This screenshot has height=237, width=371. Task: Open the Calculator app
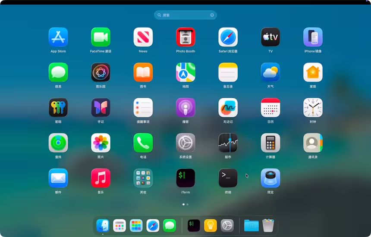[270, 143]
